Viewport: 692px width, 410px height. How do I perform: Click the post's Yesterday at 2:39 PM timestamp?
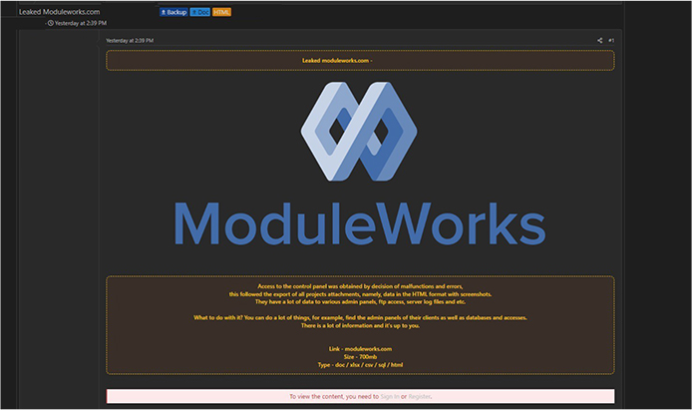pos(130,40)
